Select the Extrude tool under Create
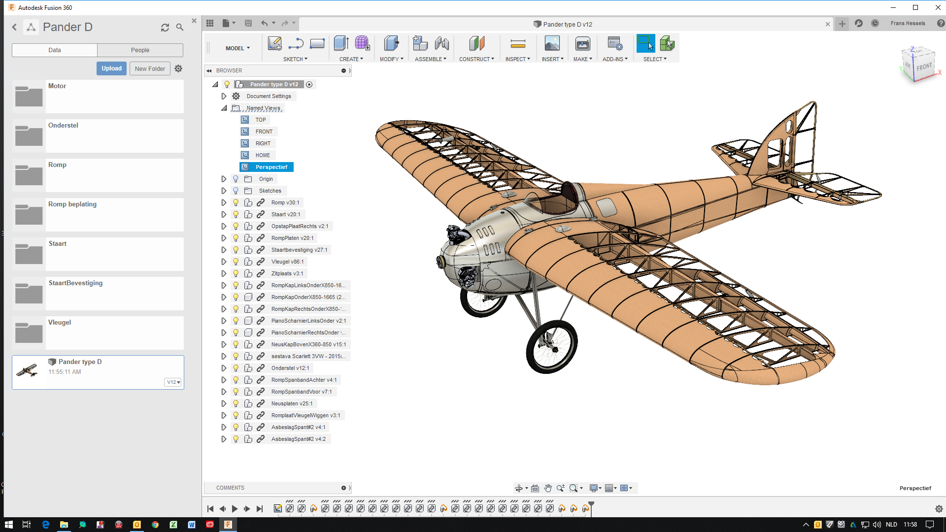 340,43
